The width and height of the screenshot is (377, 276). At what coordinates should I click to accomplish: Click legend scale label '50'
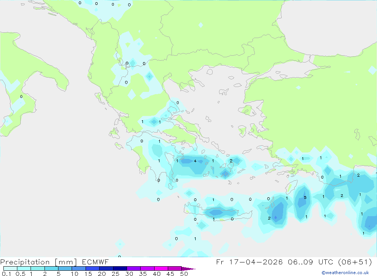184,274
